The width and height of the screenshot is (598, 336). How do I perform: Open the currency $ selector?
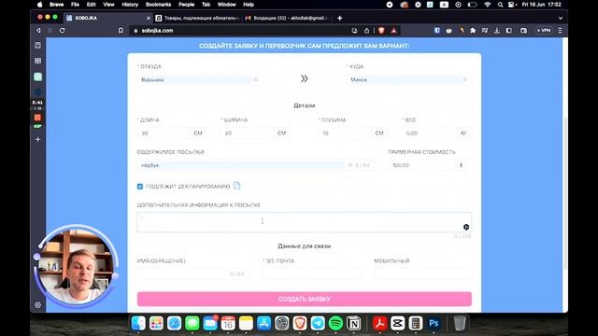(461, 165)
